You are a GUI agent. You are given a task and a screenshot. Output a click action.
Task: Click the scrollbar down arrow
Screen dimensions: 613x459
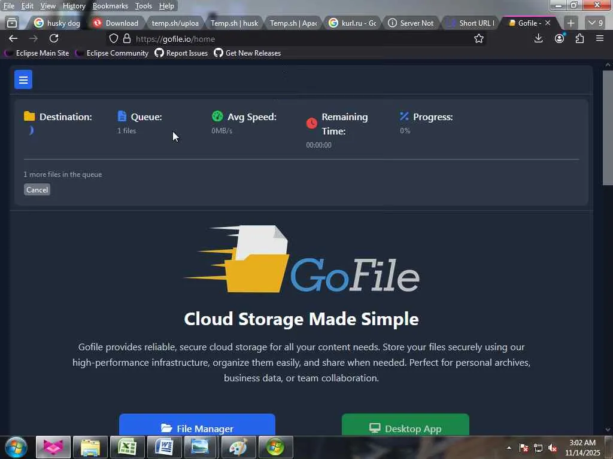(608, 430)
